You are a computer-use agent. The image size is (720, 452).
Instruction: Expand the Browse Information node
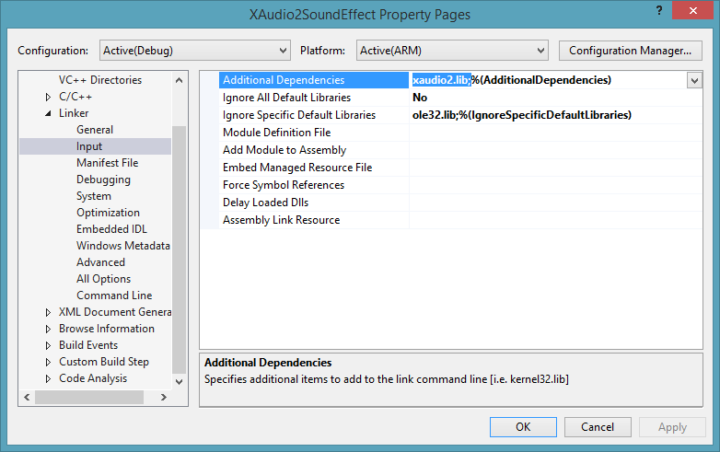[x=48, y=329]
